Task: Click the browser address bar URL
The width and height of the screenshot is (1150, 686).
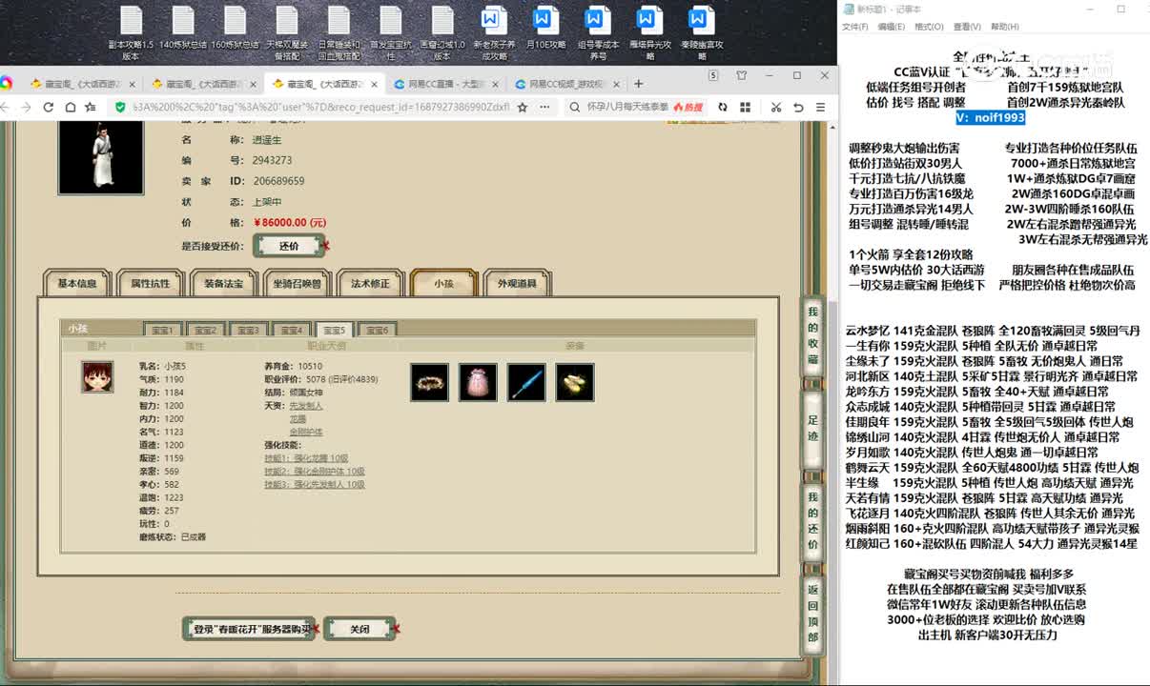Action: tap(319, 108)
